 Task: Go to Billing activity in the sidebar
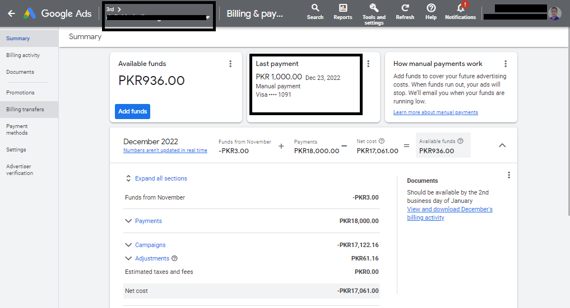(23, 55)
